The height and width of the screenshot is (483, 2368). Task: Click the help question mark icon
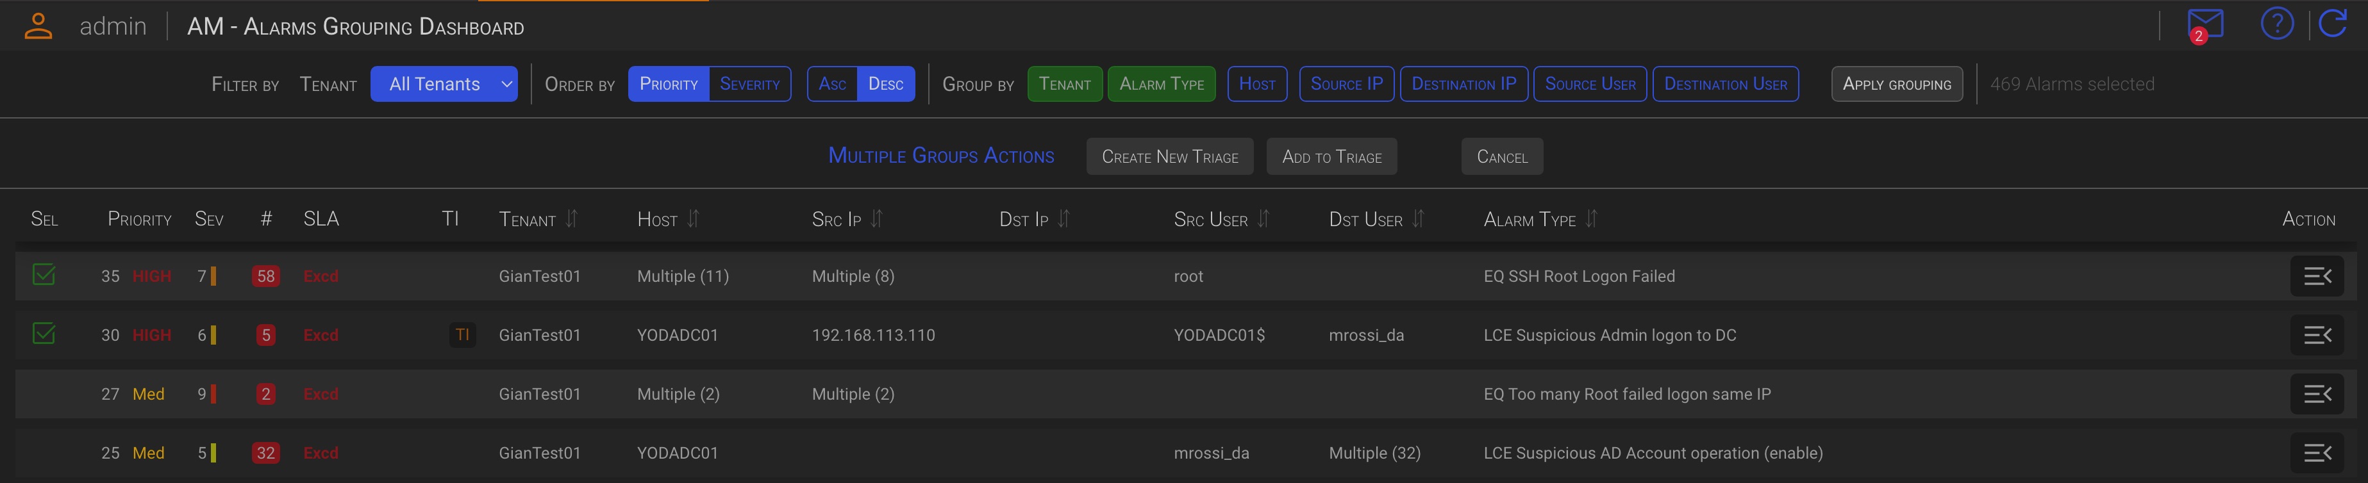click(x=2276, y=24)
